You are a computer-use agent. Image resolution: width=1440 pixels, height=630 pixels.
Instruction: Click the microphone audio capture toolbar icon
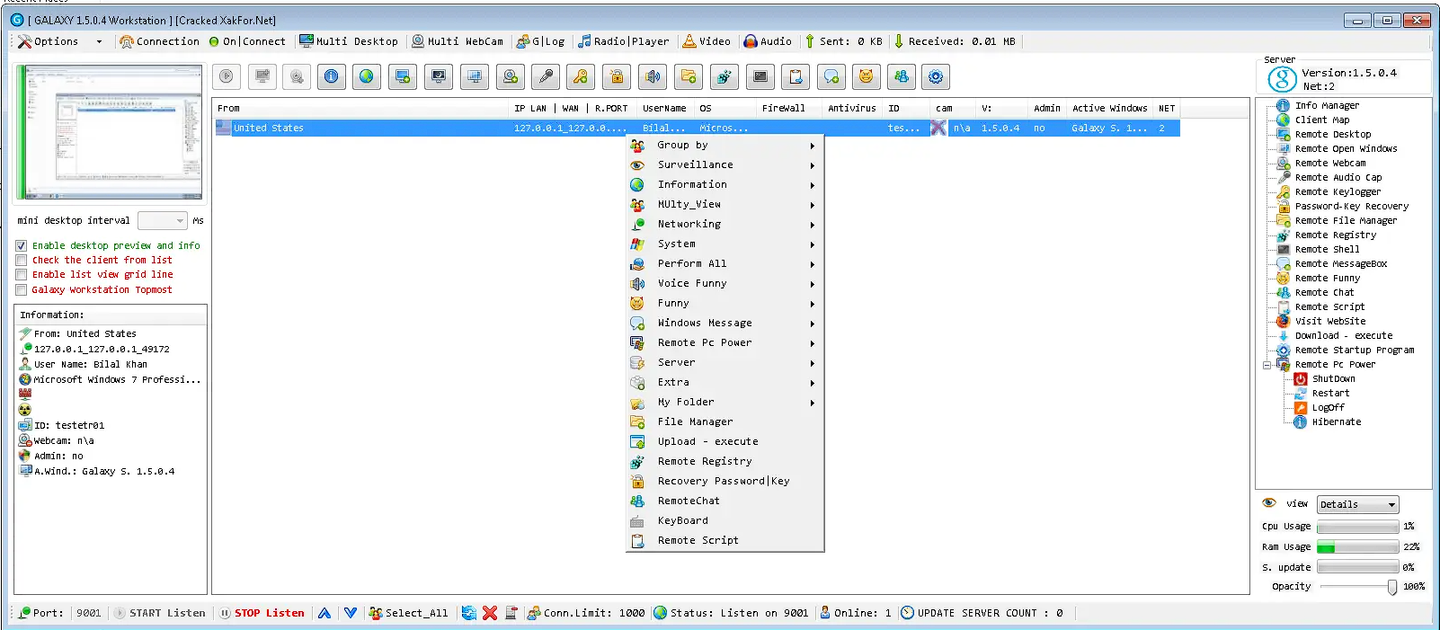point(546,77)
